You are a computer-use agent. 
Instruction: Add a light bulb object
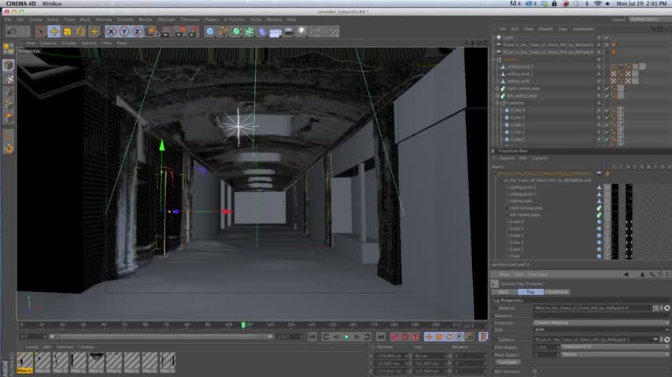coord(302,31)
